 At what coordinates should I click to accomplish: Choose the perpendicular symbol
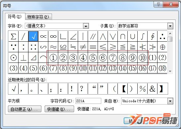23,58
